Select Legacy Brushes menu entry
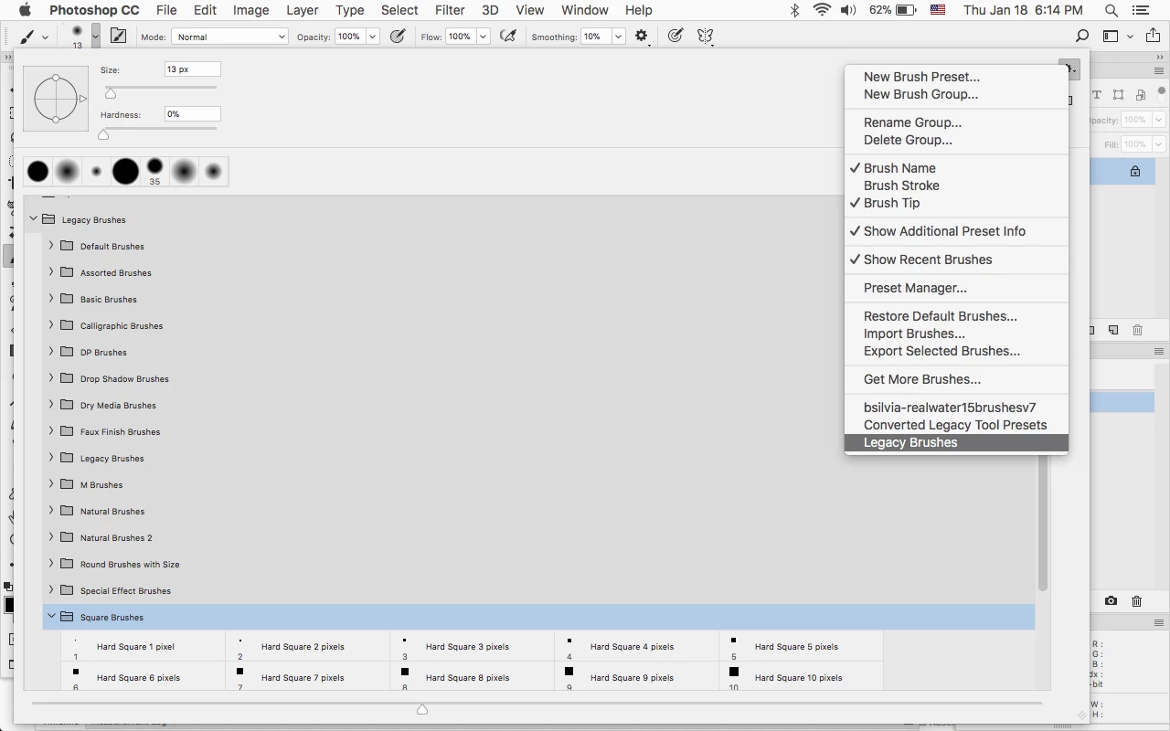1170x731 pixels. tap(956, 442)
